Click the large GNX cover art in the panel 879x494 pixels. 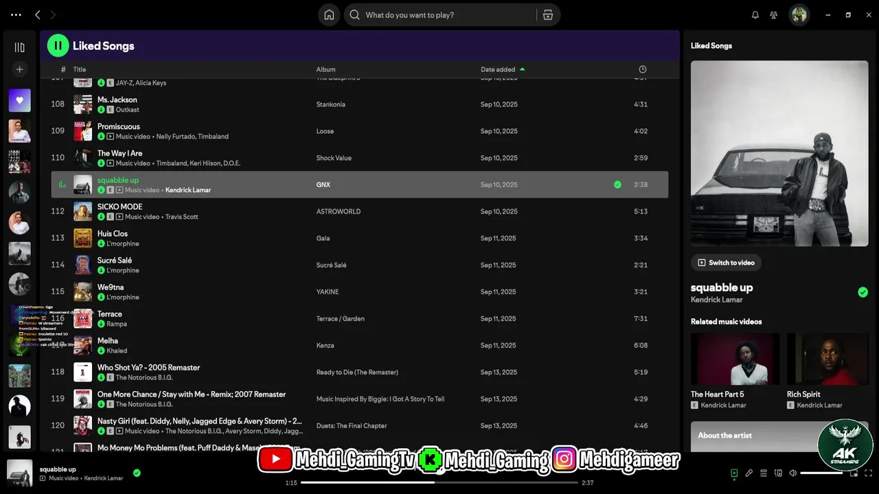click(x=779, y=154)
